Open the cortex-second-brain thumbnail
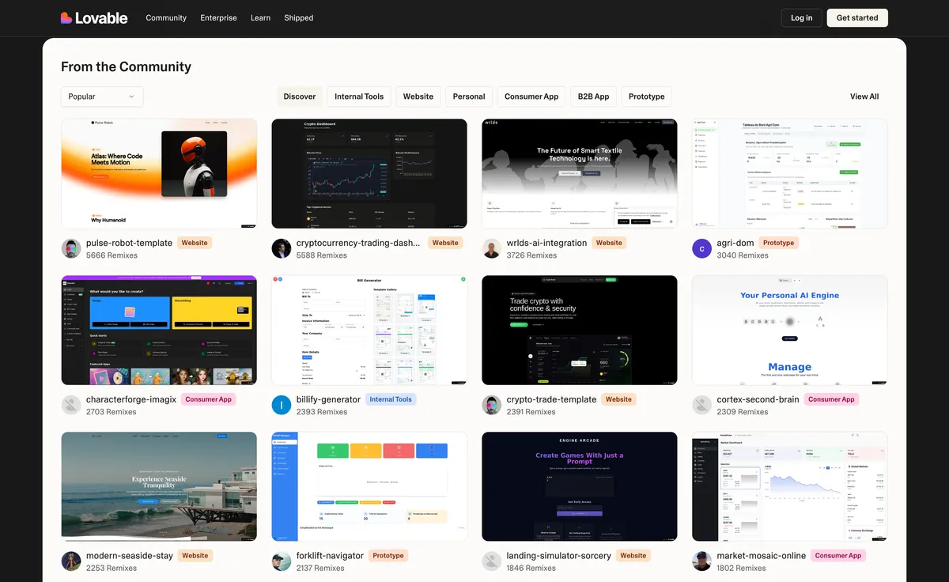Viewport: 949px width, 582px height. coord(790,330)
